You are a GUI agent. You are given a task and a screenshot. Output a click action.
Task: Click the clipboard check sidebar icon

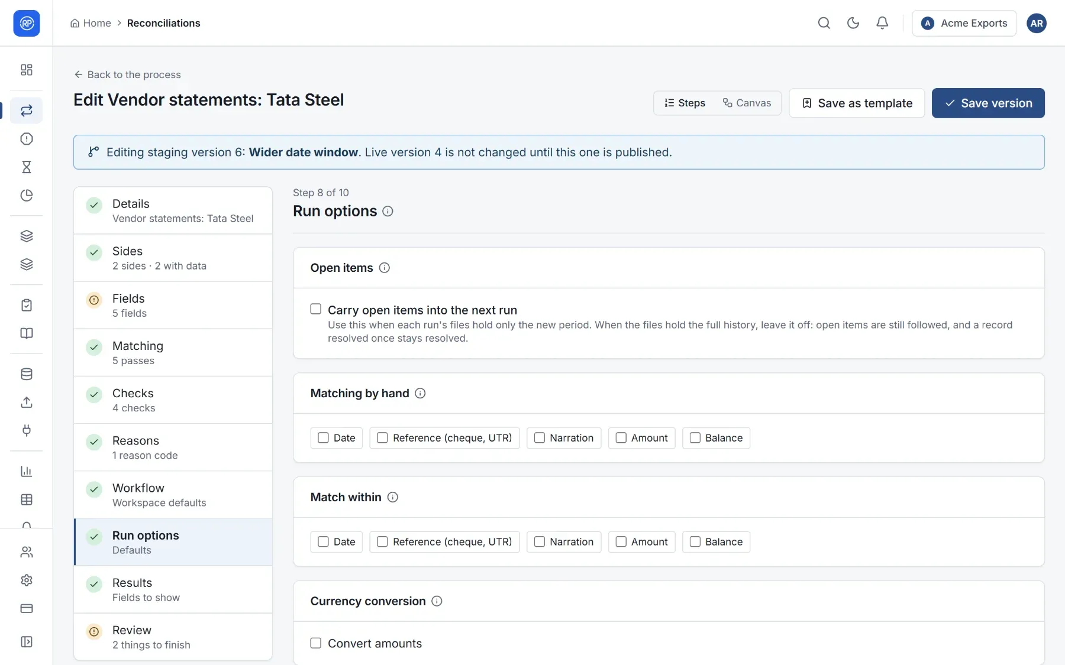[x=27, y=305]
